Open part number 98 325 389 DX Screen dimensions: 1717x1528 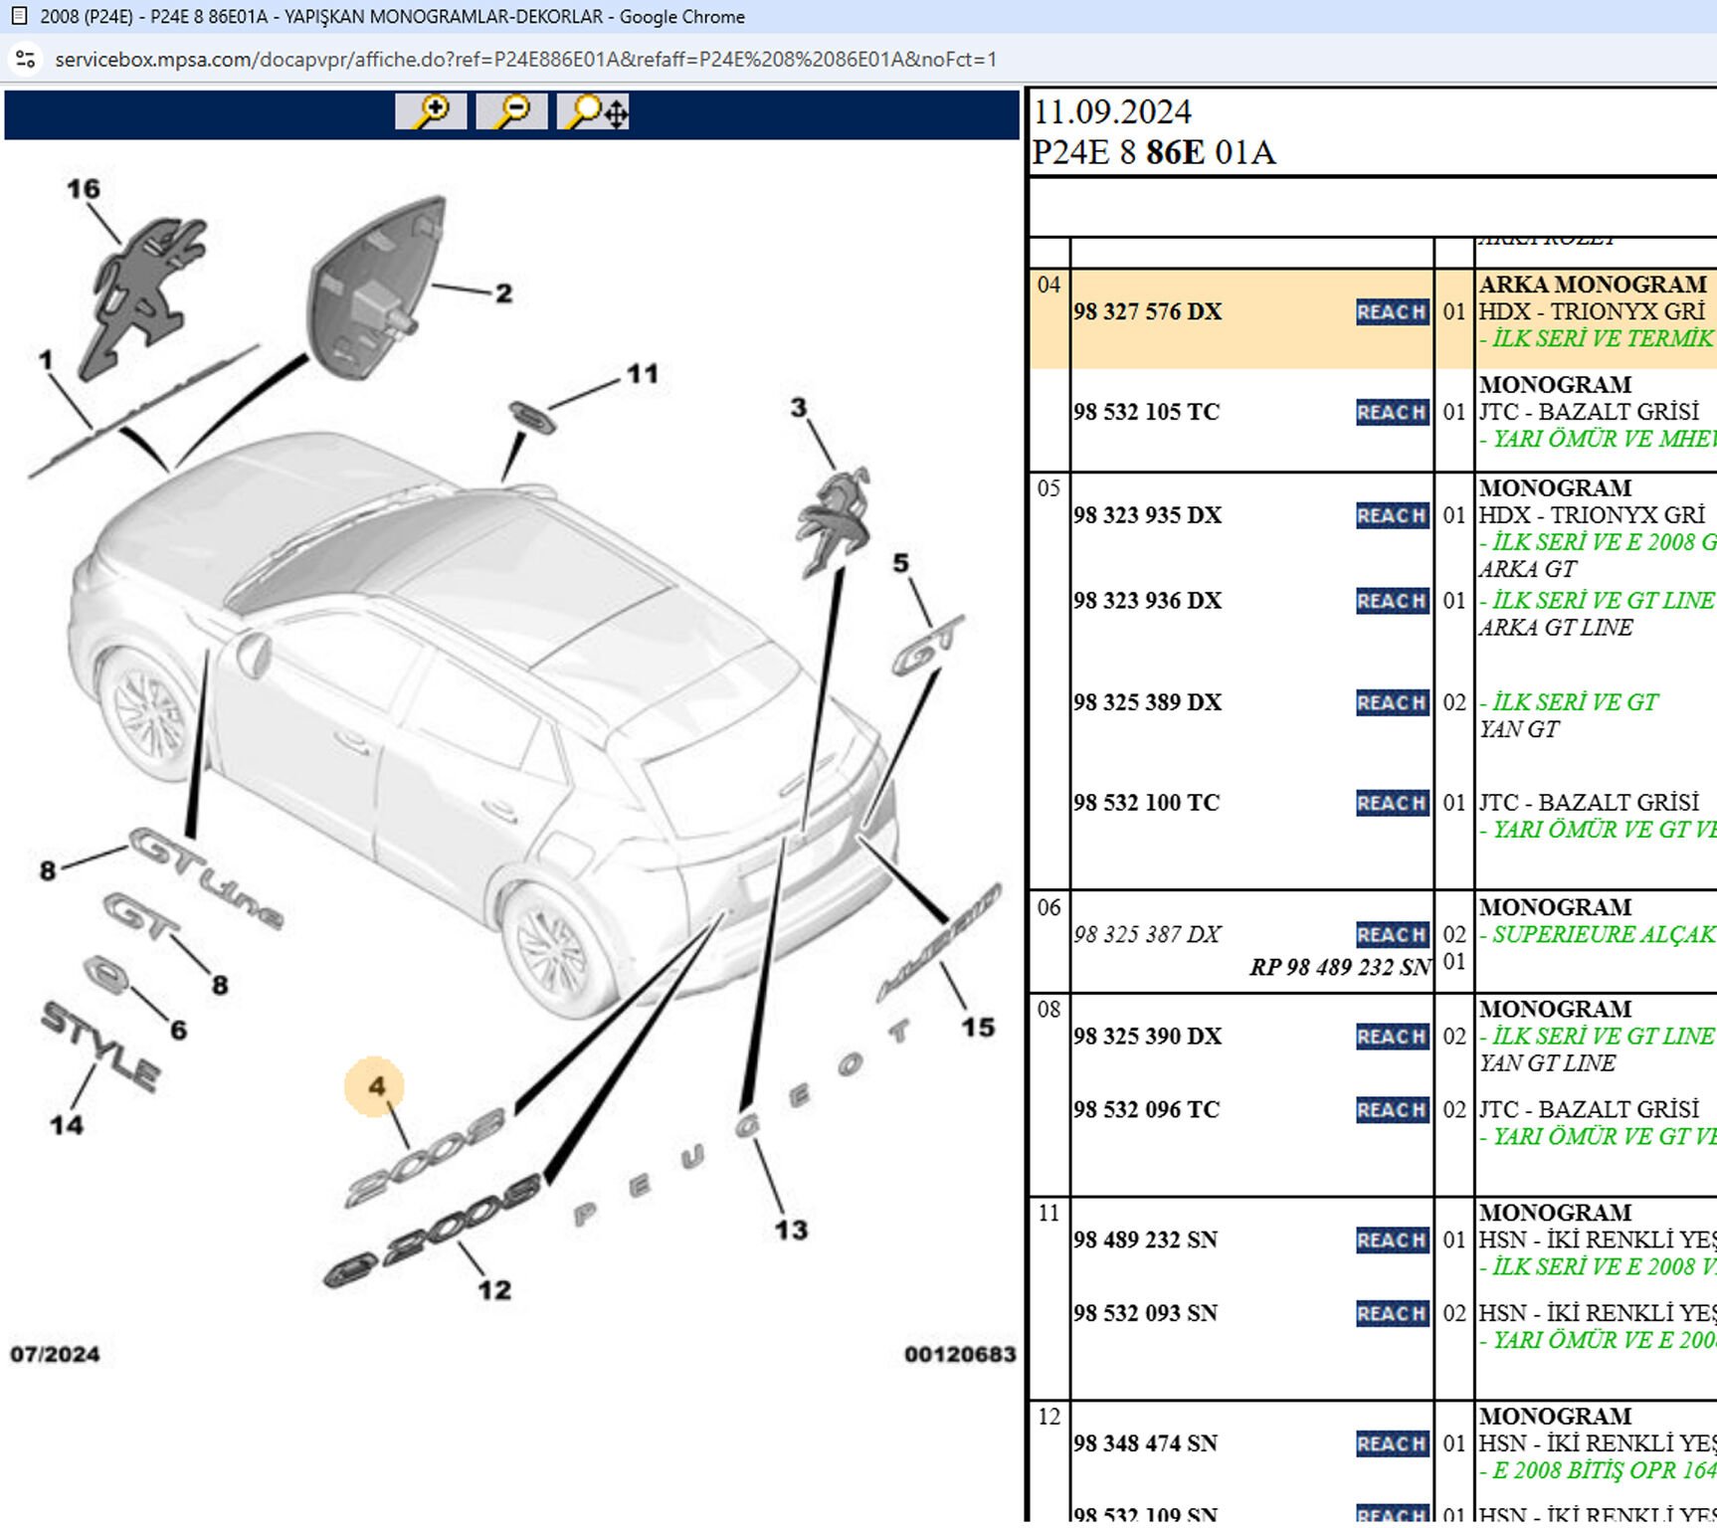tap(1147, 702)
